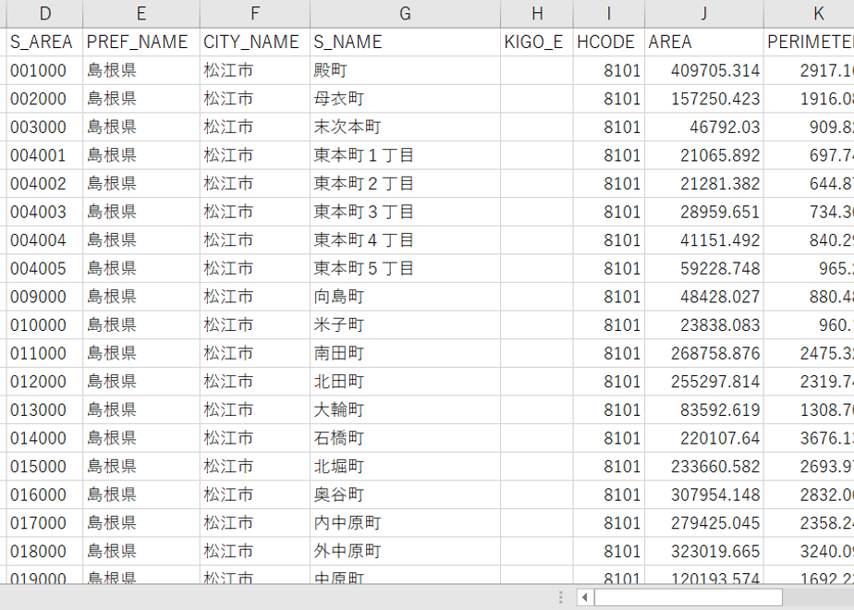This screenshot has height=610, width=854.
Task: Select S_AREA cell 012000
Action: [x=44, y=382]
